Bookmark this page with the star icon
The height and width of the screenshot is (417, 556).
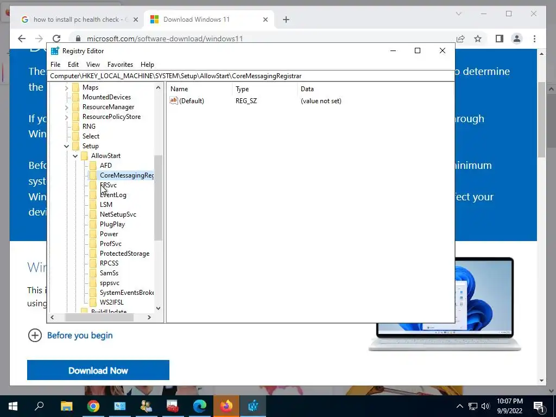[x=478, y=39]
